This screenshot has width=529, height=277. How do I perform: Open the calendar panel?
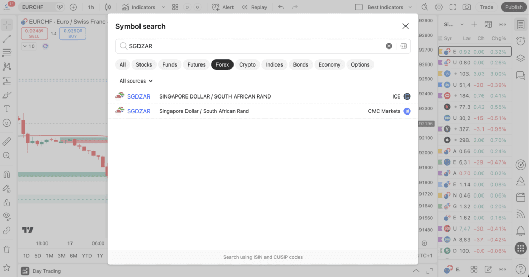click(x=521, y=197)
